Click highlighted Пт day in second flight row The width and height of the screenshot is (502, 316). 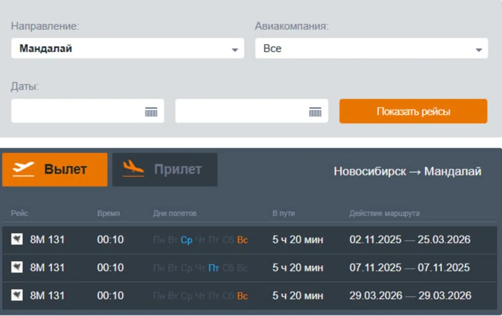(214, 268)
